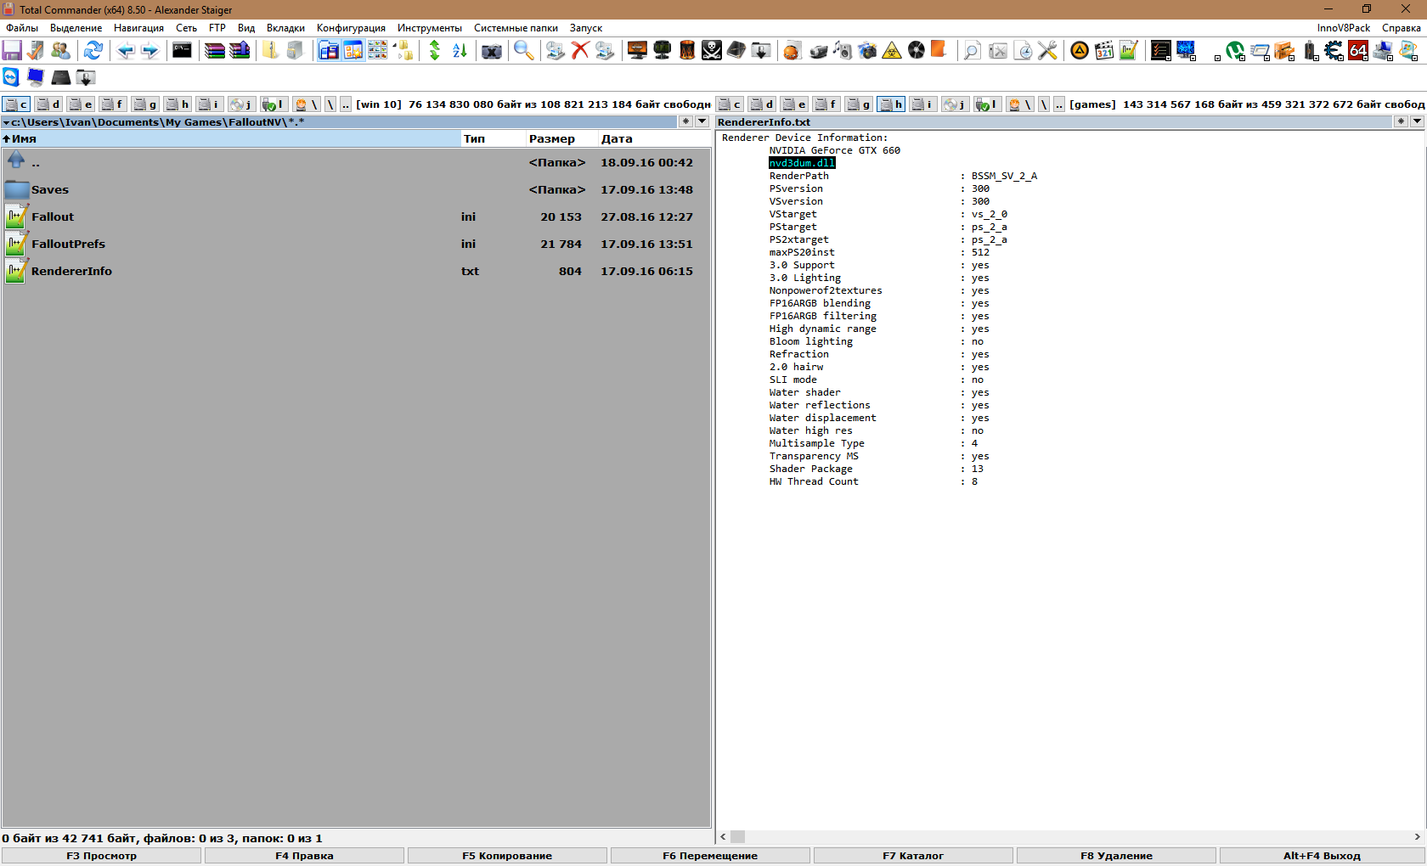The image size is (1427, 866).
Task: Open the Конфигурация menu
Action: tap(351, 28)
